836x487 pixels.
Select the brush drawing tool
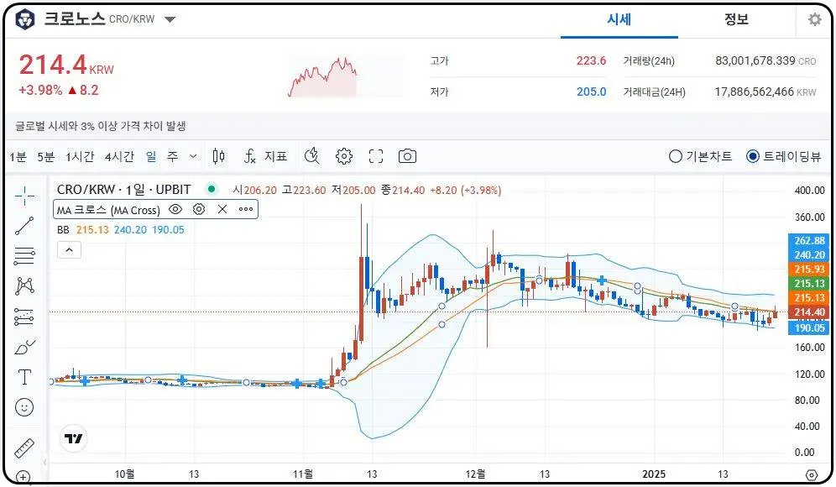[x=24, y=347]
